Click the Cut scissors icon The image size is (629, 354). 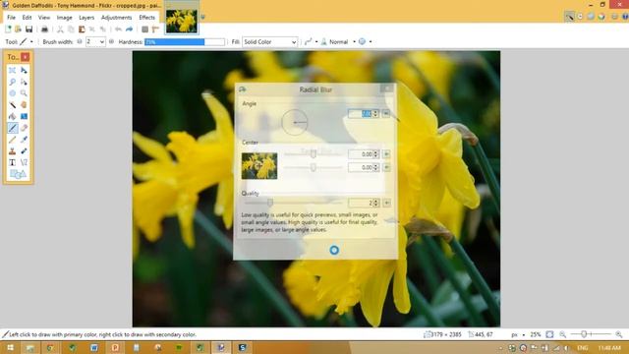pyautogui.click(x=60, y=29)
